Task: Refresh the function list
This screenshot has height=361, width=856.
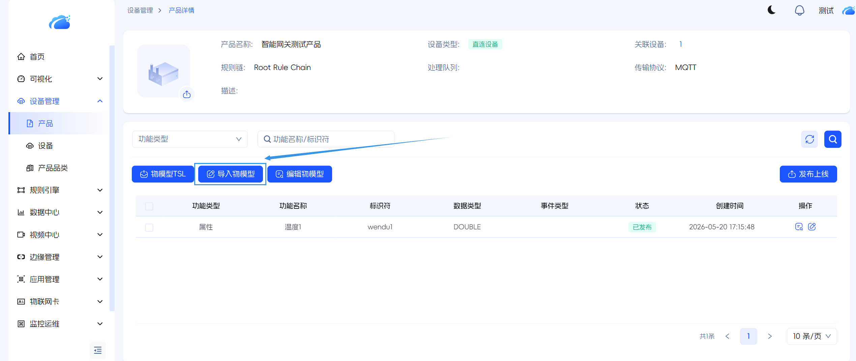Action: point(809,139)
